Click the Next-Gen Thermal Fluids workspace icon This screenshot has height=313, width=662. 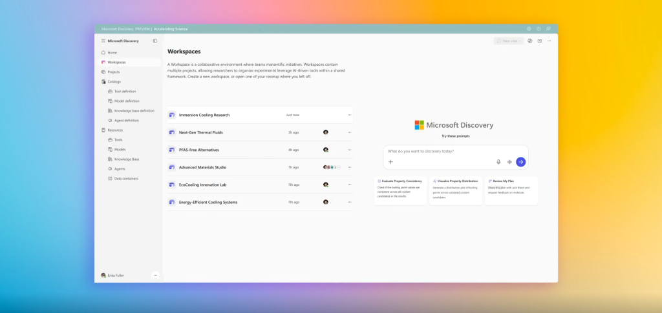click(x=172, y=132)
